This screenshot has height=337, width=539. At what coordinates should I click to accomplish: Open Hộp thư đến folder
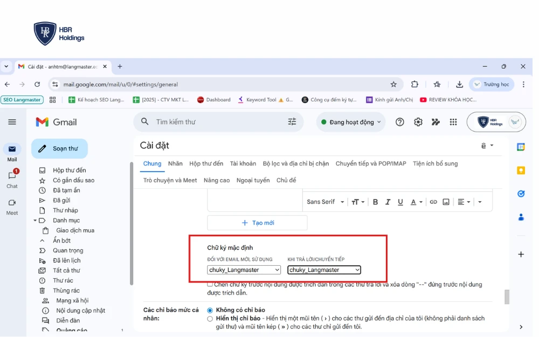tap(69, 170)
